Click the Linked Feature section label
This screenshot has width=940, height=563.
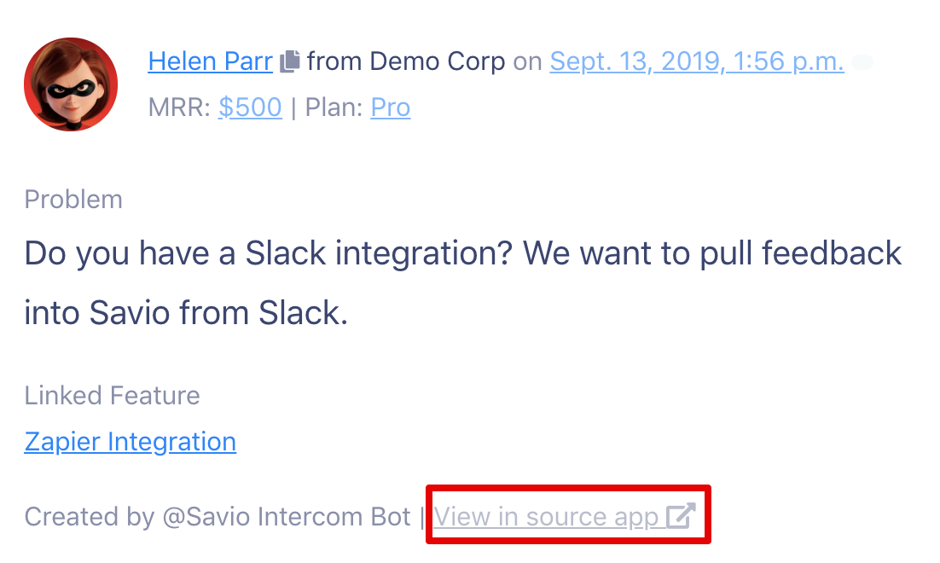click(112, 396)
